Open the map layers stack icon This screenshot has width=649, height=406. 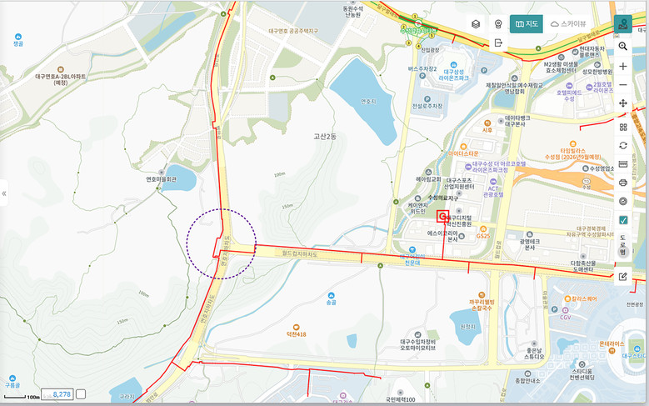click(476, 24)
